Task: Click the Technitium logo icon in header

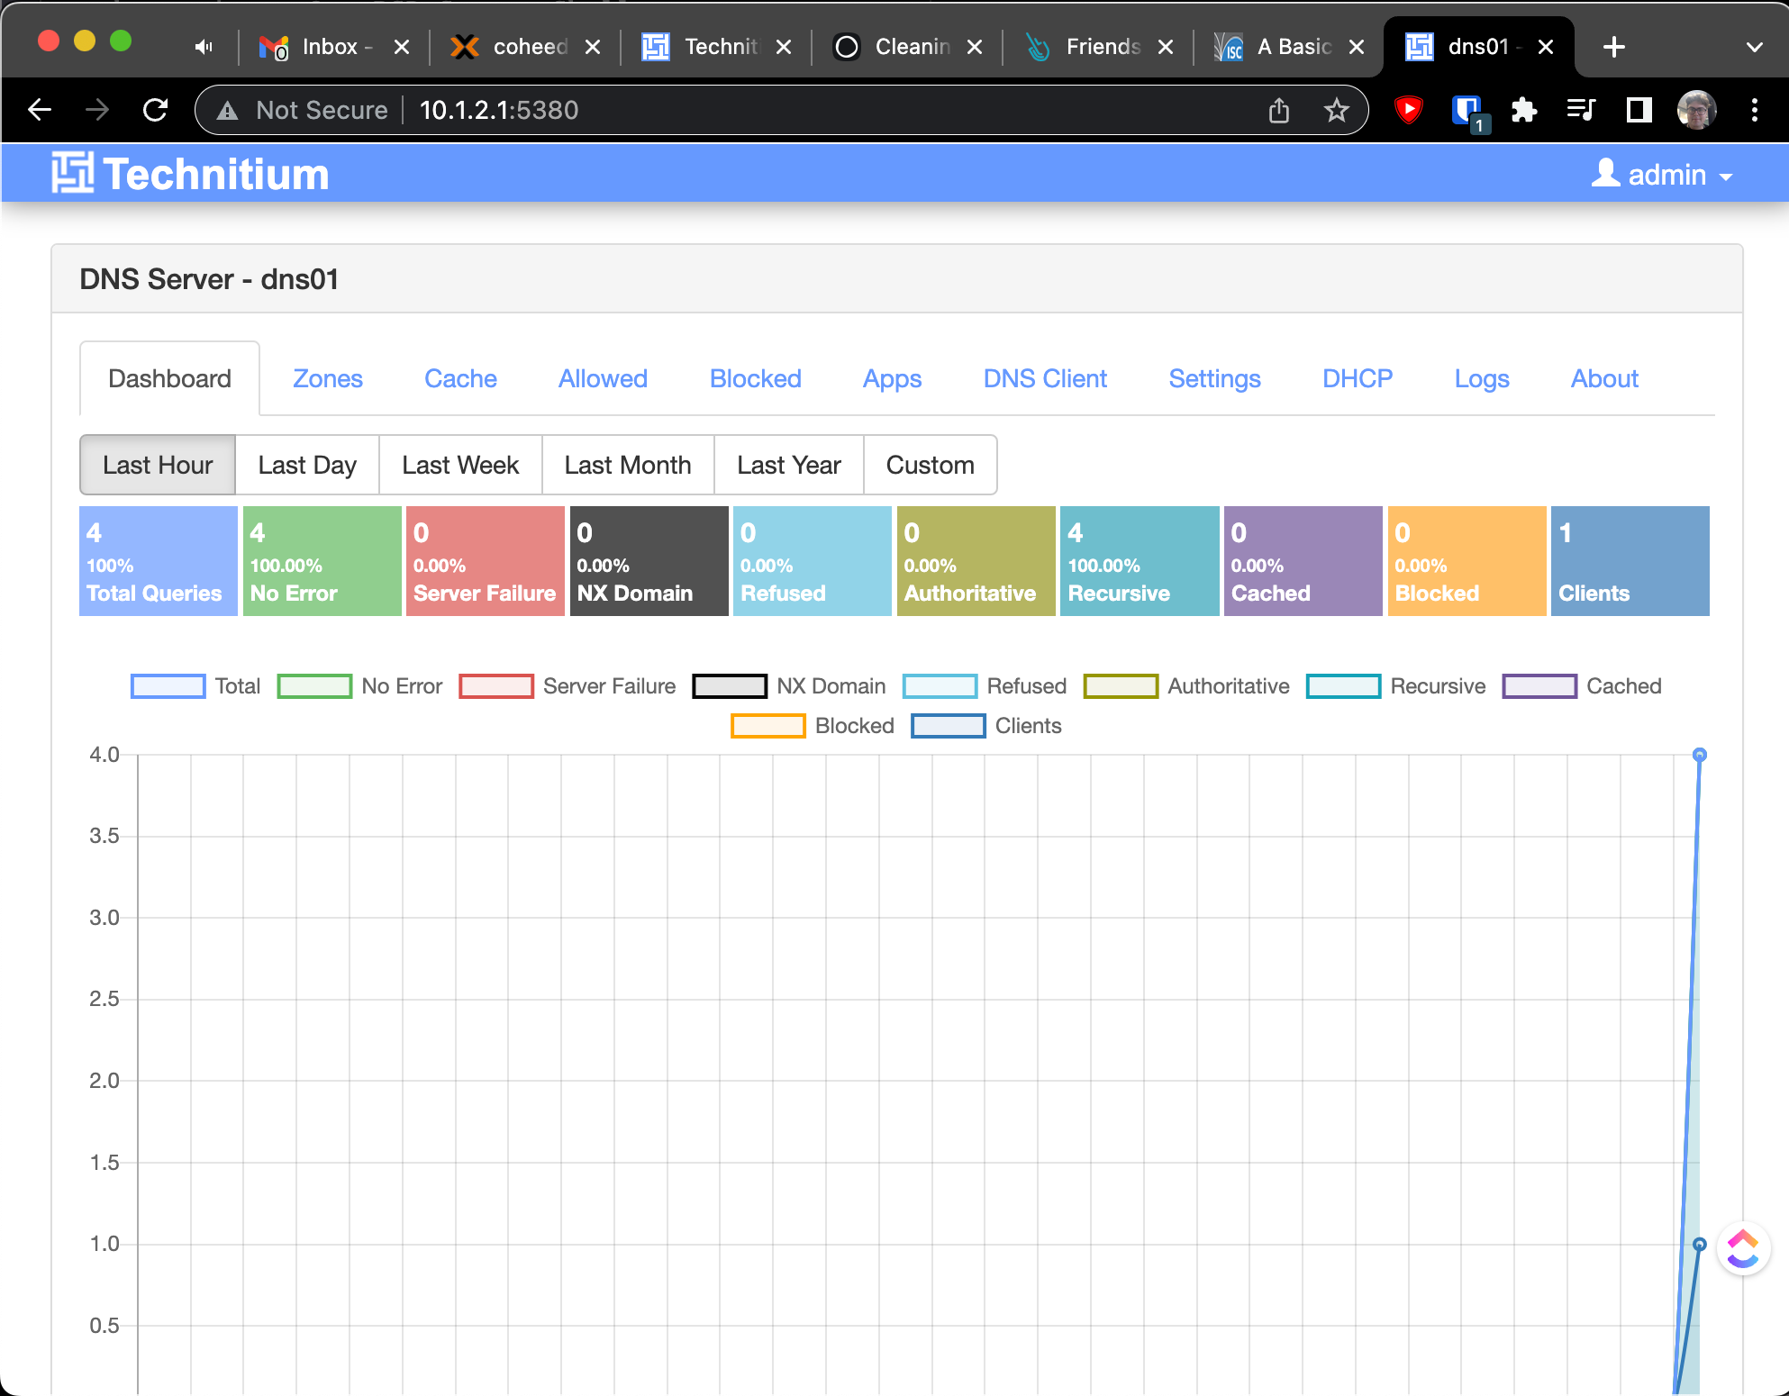Action: pos(72,173)
